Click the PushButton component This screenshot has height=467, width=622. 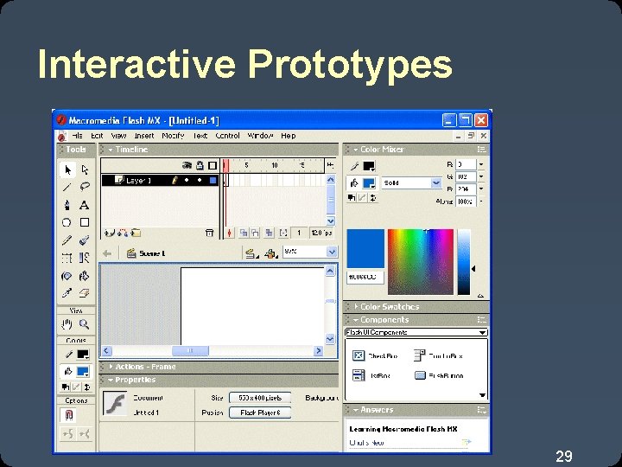439,375
